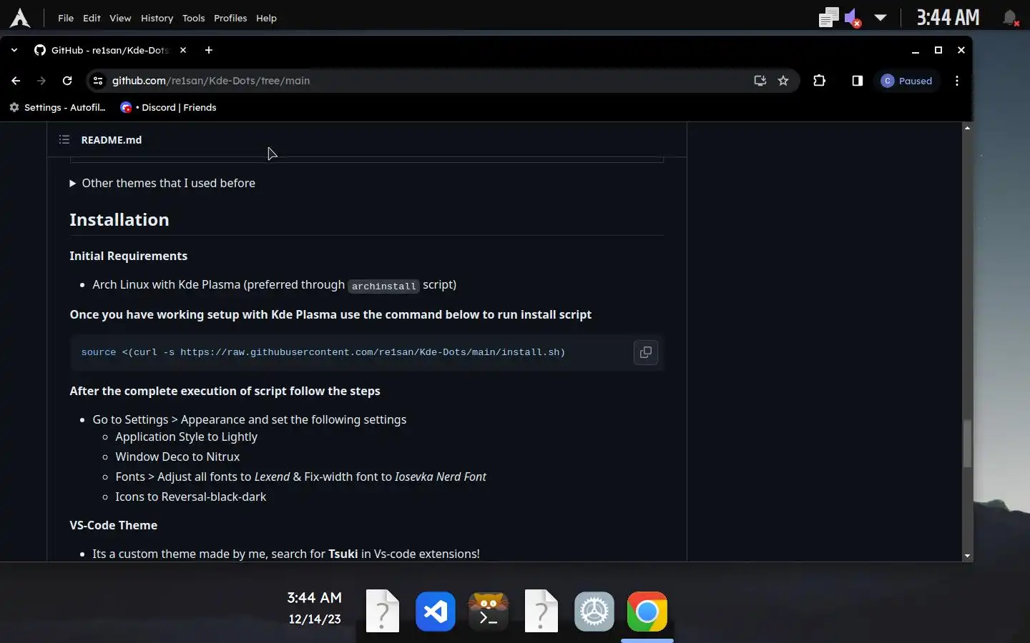Open the tab search dropdown chevron

14,50
